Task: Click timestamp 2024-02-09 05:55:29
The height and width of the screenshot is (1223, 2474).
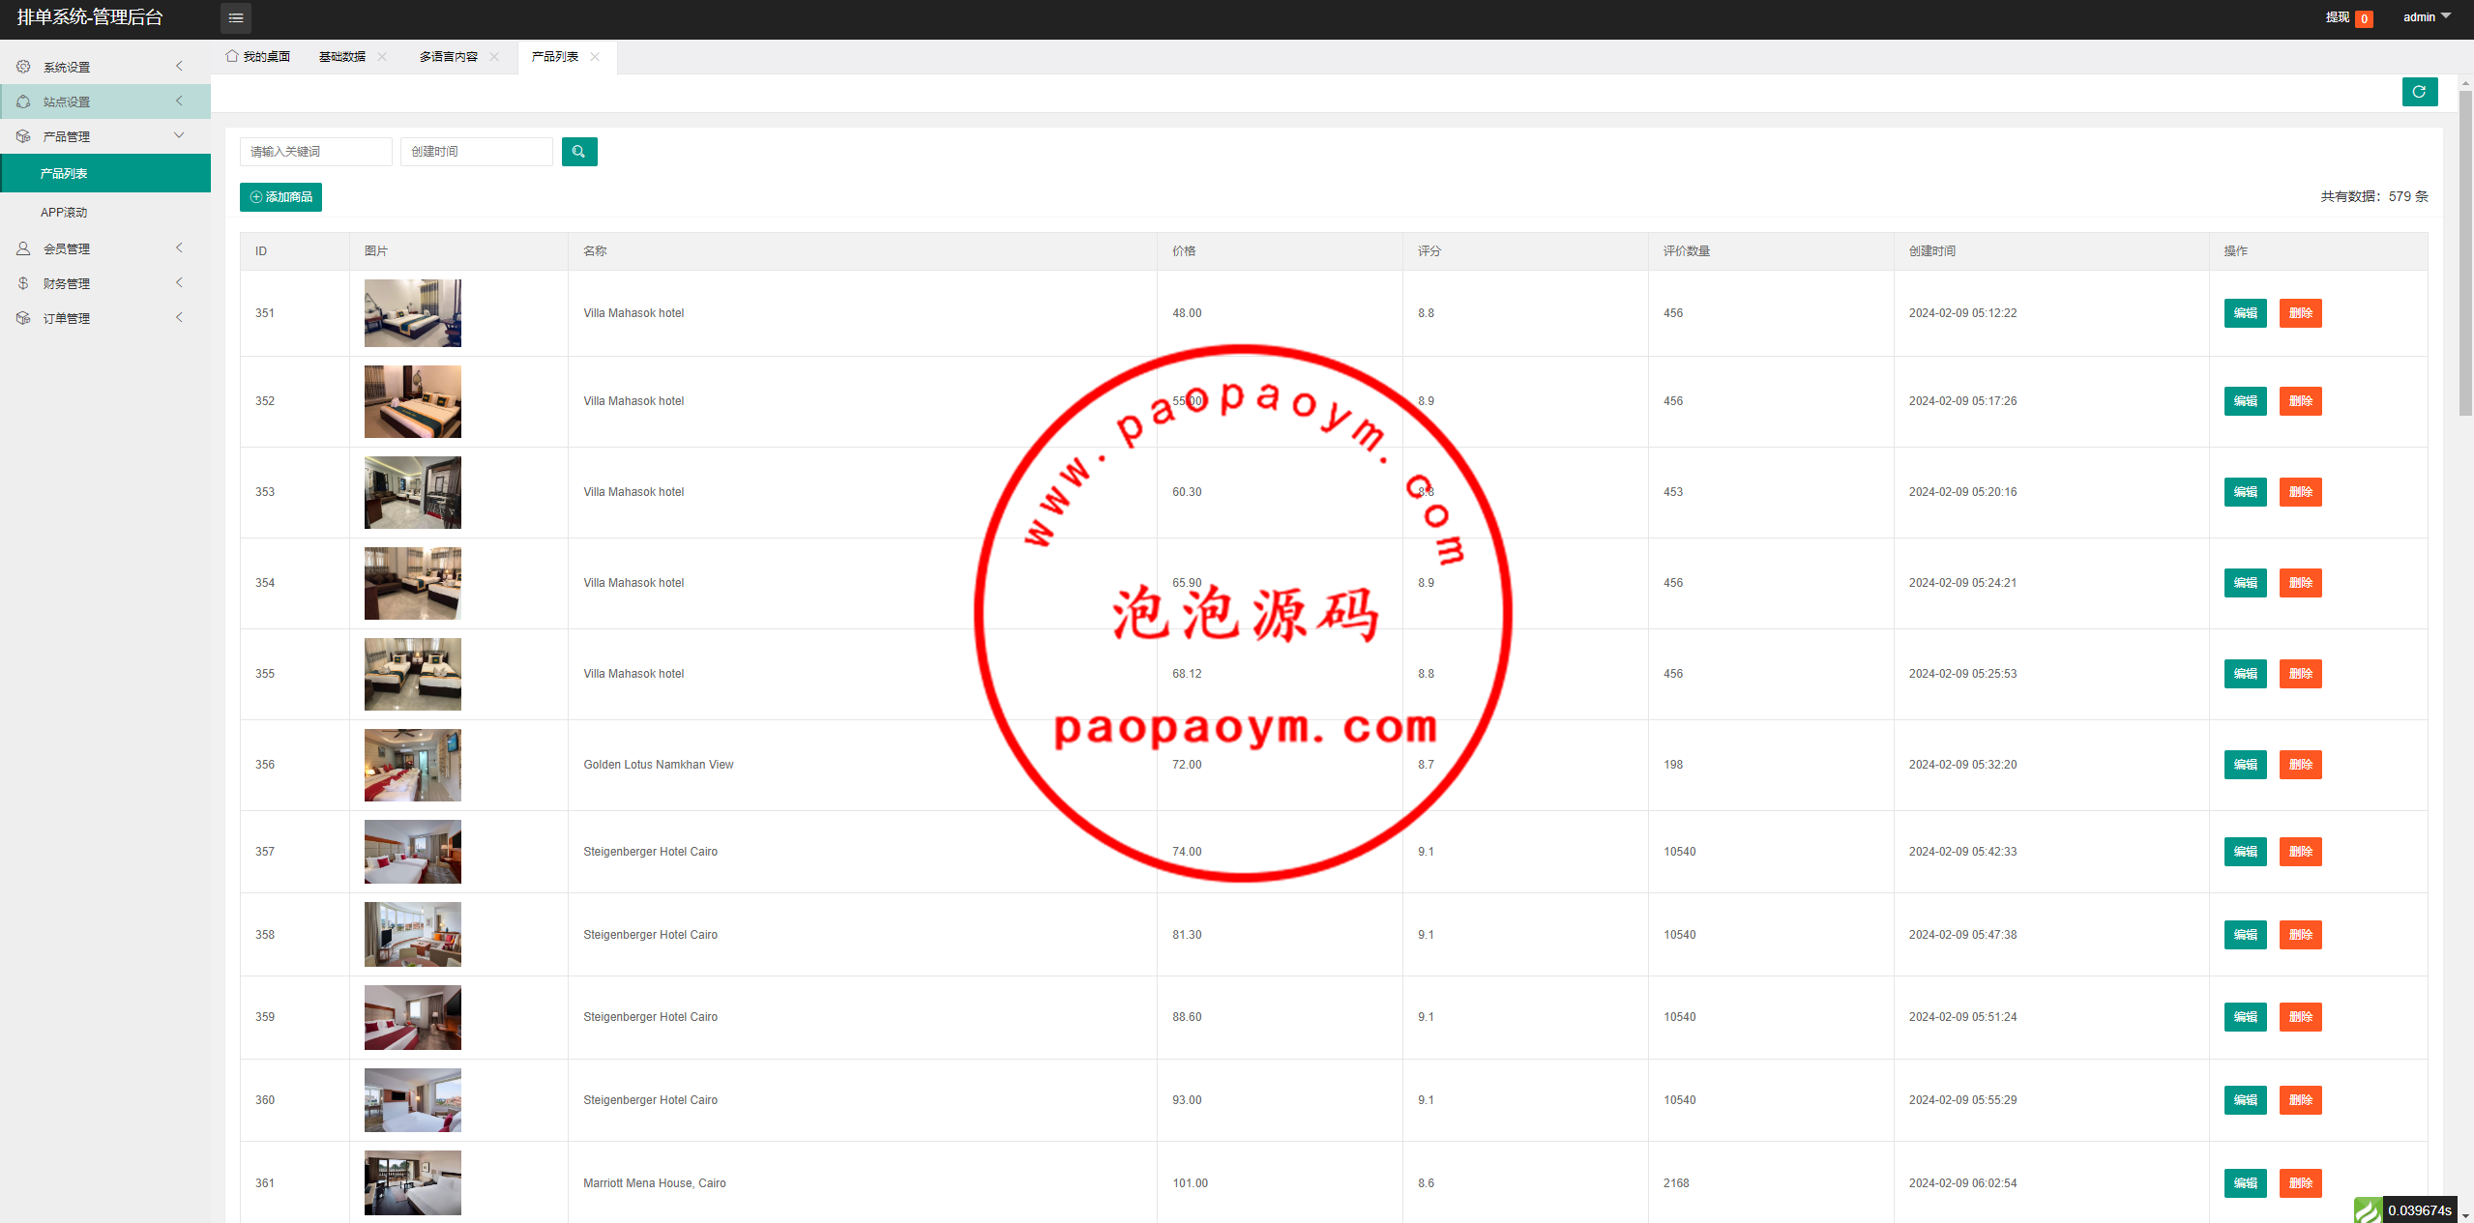Action: (1962, 1100)
